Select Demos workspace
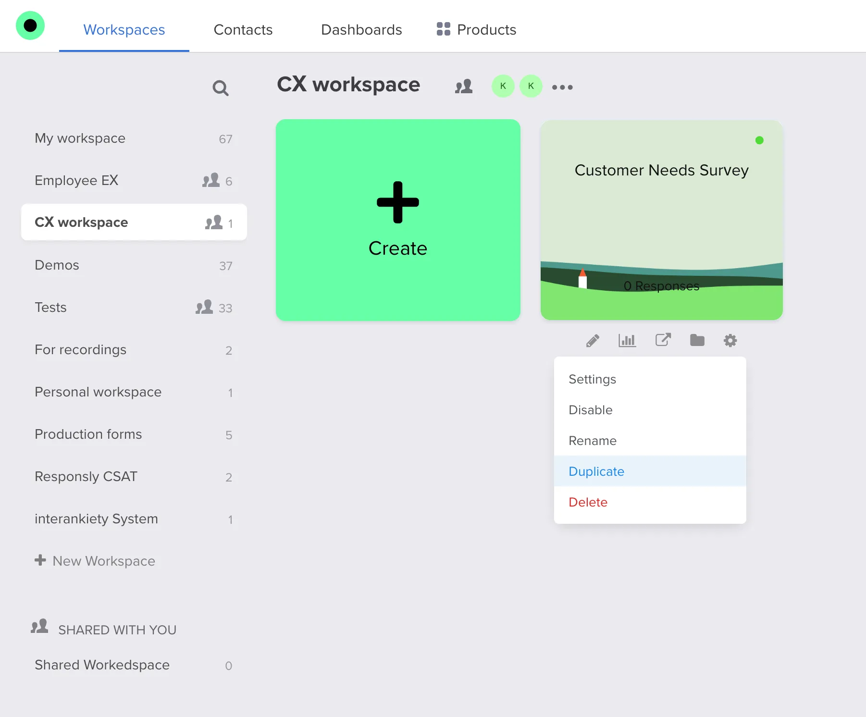The image size is (866, 717). [134, 265]
